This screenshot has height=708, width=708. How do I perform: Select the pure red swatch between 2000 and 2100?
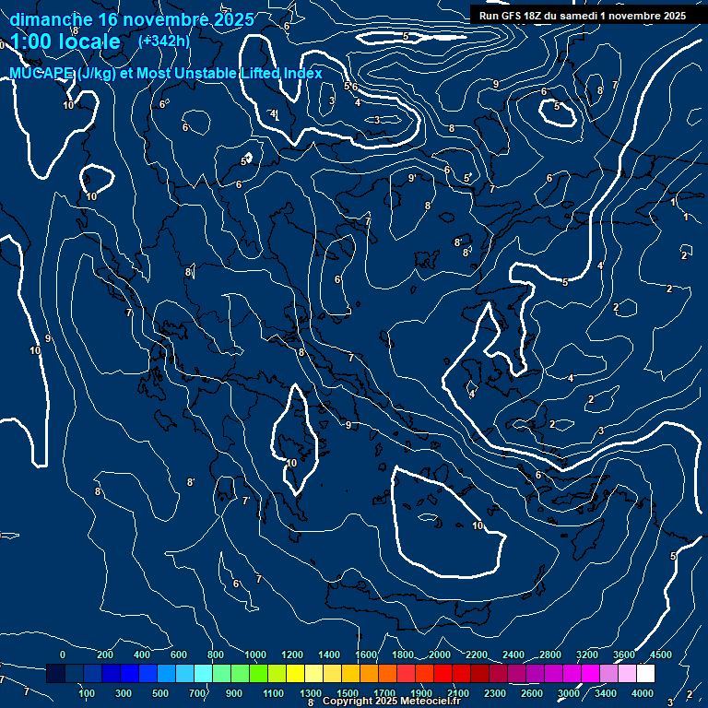click(442, 673)
